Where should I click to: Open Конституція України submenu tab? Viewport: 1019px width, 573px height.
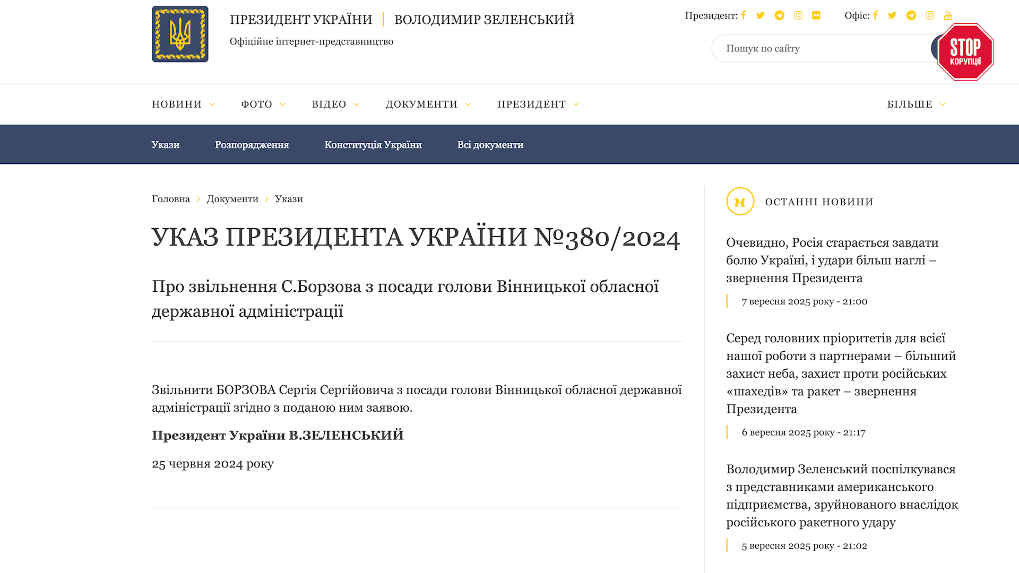point(373,145)
